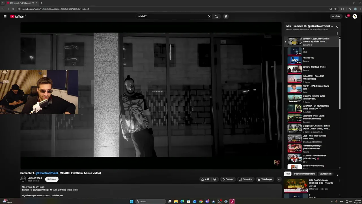The image size is (362, 204).
Task: Open Discord from the taskbar
Action: coord(207,201)
